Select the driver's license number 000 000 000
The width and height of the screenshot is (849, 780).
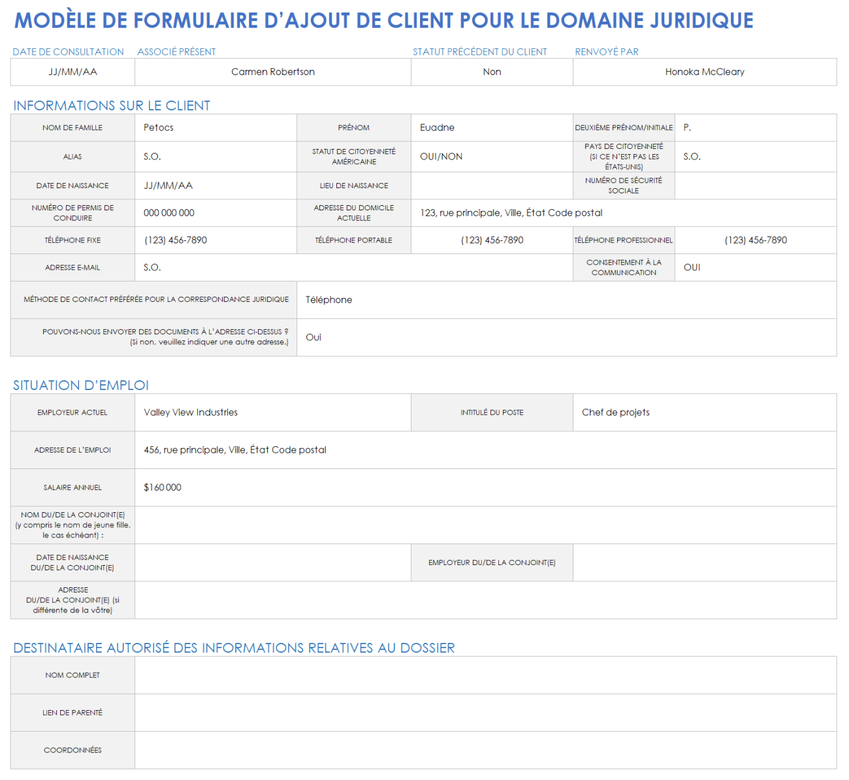(216, 212)
